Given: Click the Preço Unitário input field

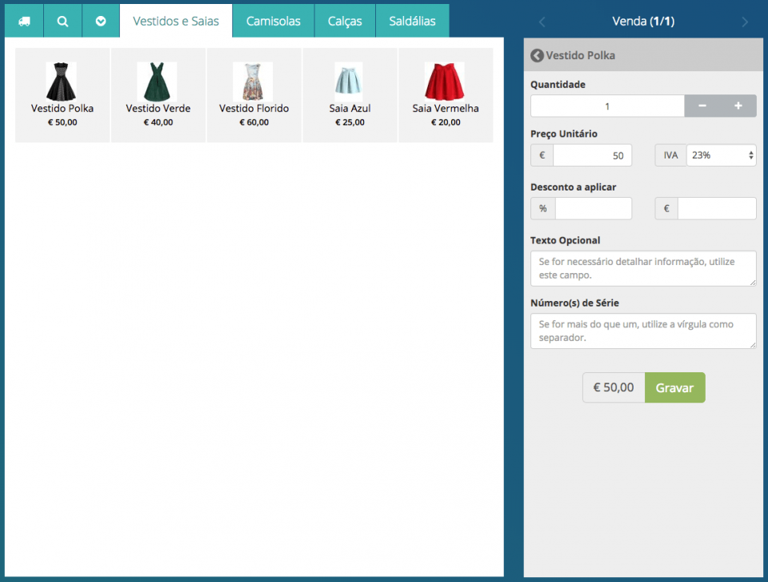Looking at the screenshot, I should (592, 155).
